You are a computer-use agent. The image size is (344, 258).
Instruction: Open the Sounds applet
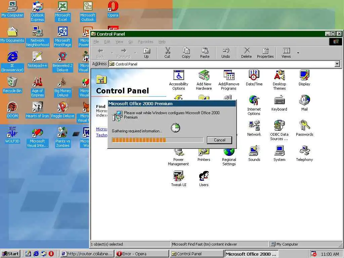click(254, 154)
